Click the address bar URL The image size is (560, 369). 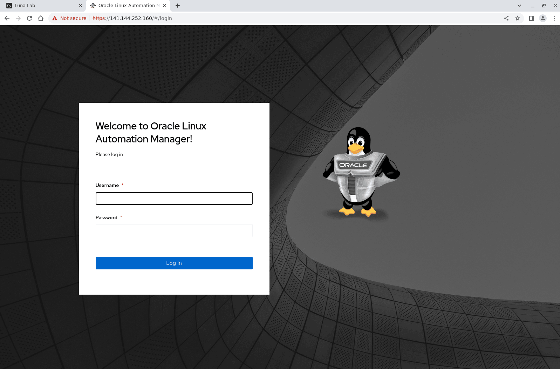point(132,18)
